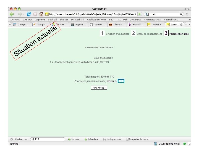
Task: List all tabs dropdown arrow
Action: point(189,25)
